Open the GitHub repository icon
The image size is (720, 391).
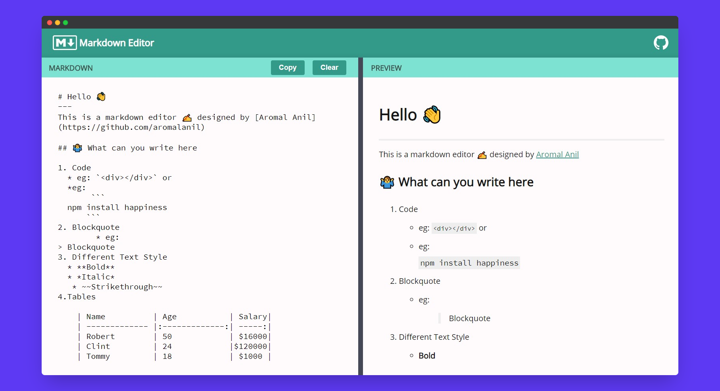pyautogui.click(x=660, y=42)
